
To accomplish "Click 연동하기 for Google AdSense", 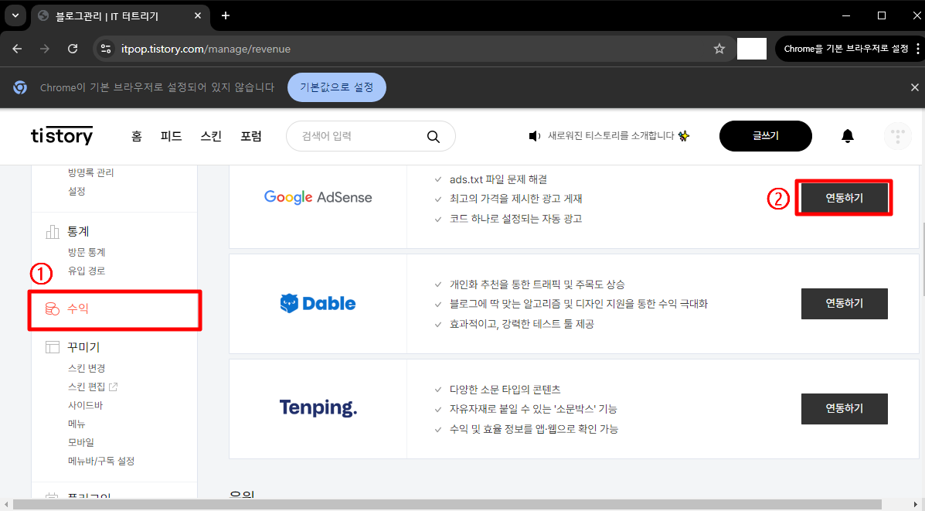I will (x=844, y=198).
